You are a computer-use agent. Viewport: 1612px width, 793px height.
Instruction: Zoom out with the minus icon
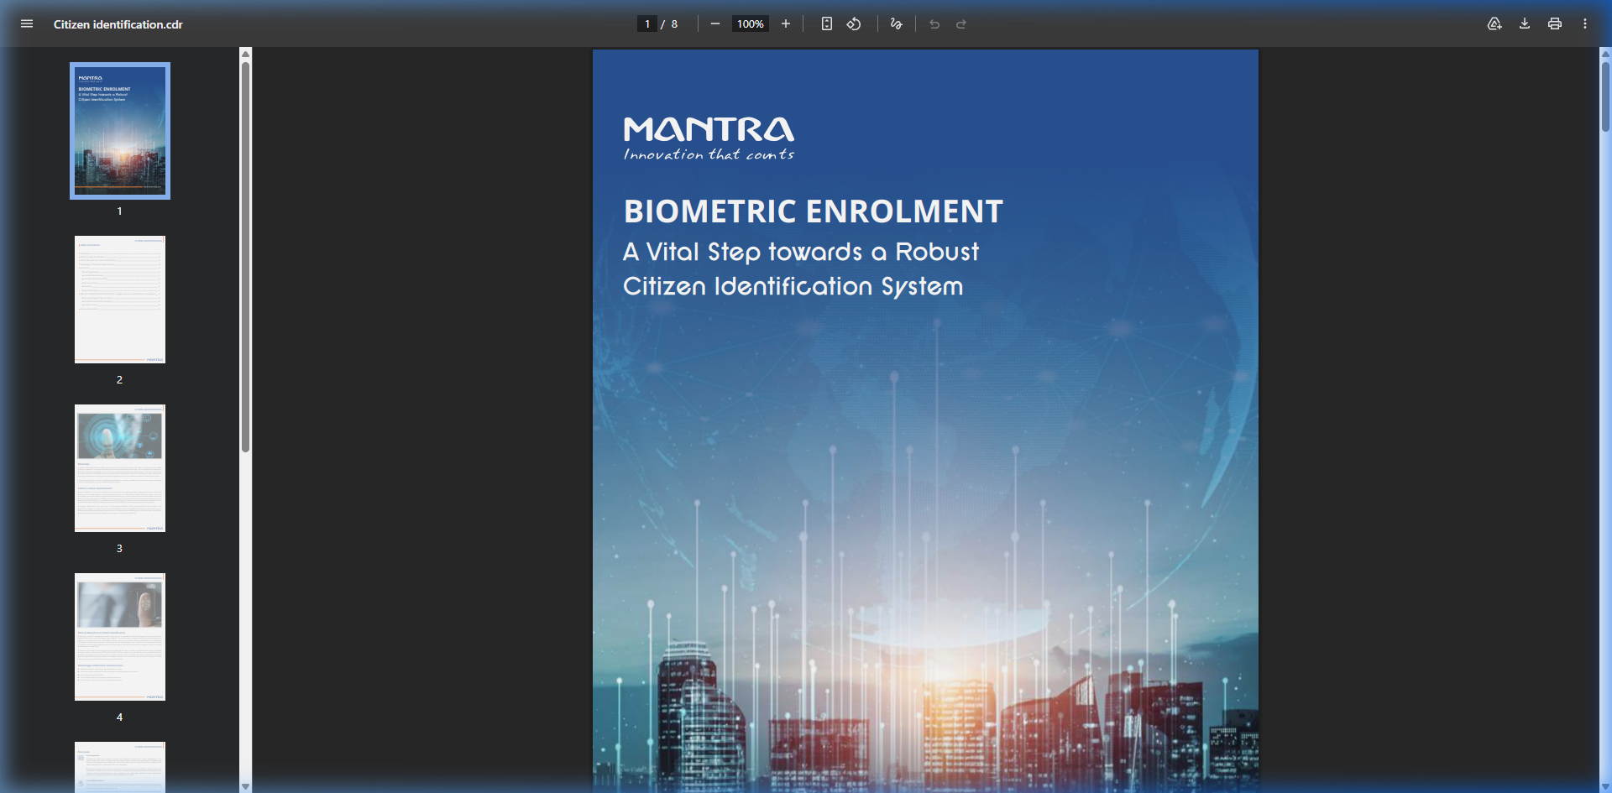point(715,24)
